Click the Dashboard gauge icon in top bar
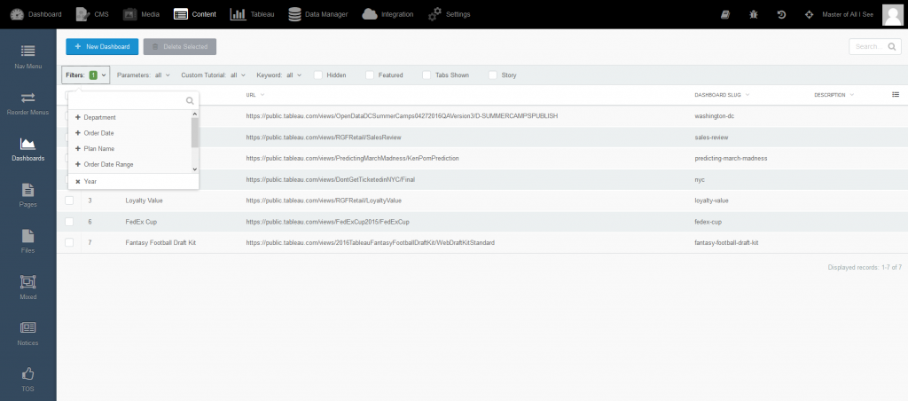 (x=18, y=14)
